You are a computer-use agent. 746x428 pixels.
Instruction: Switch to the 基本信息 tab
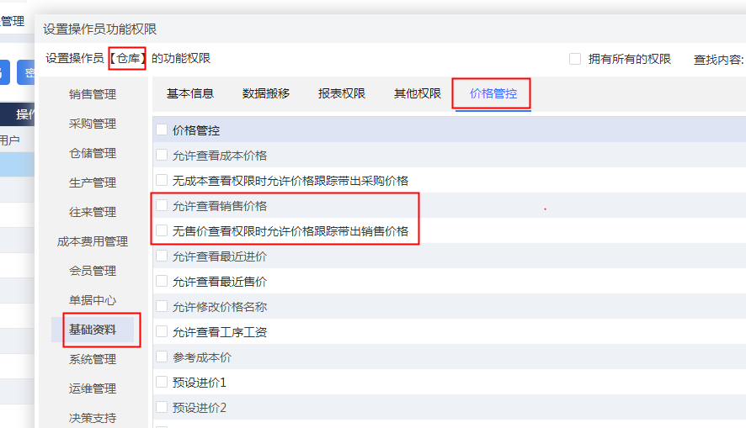(x=190, y=93)
